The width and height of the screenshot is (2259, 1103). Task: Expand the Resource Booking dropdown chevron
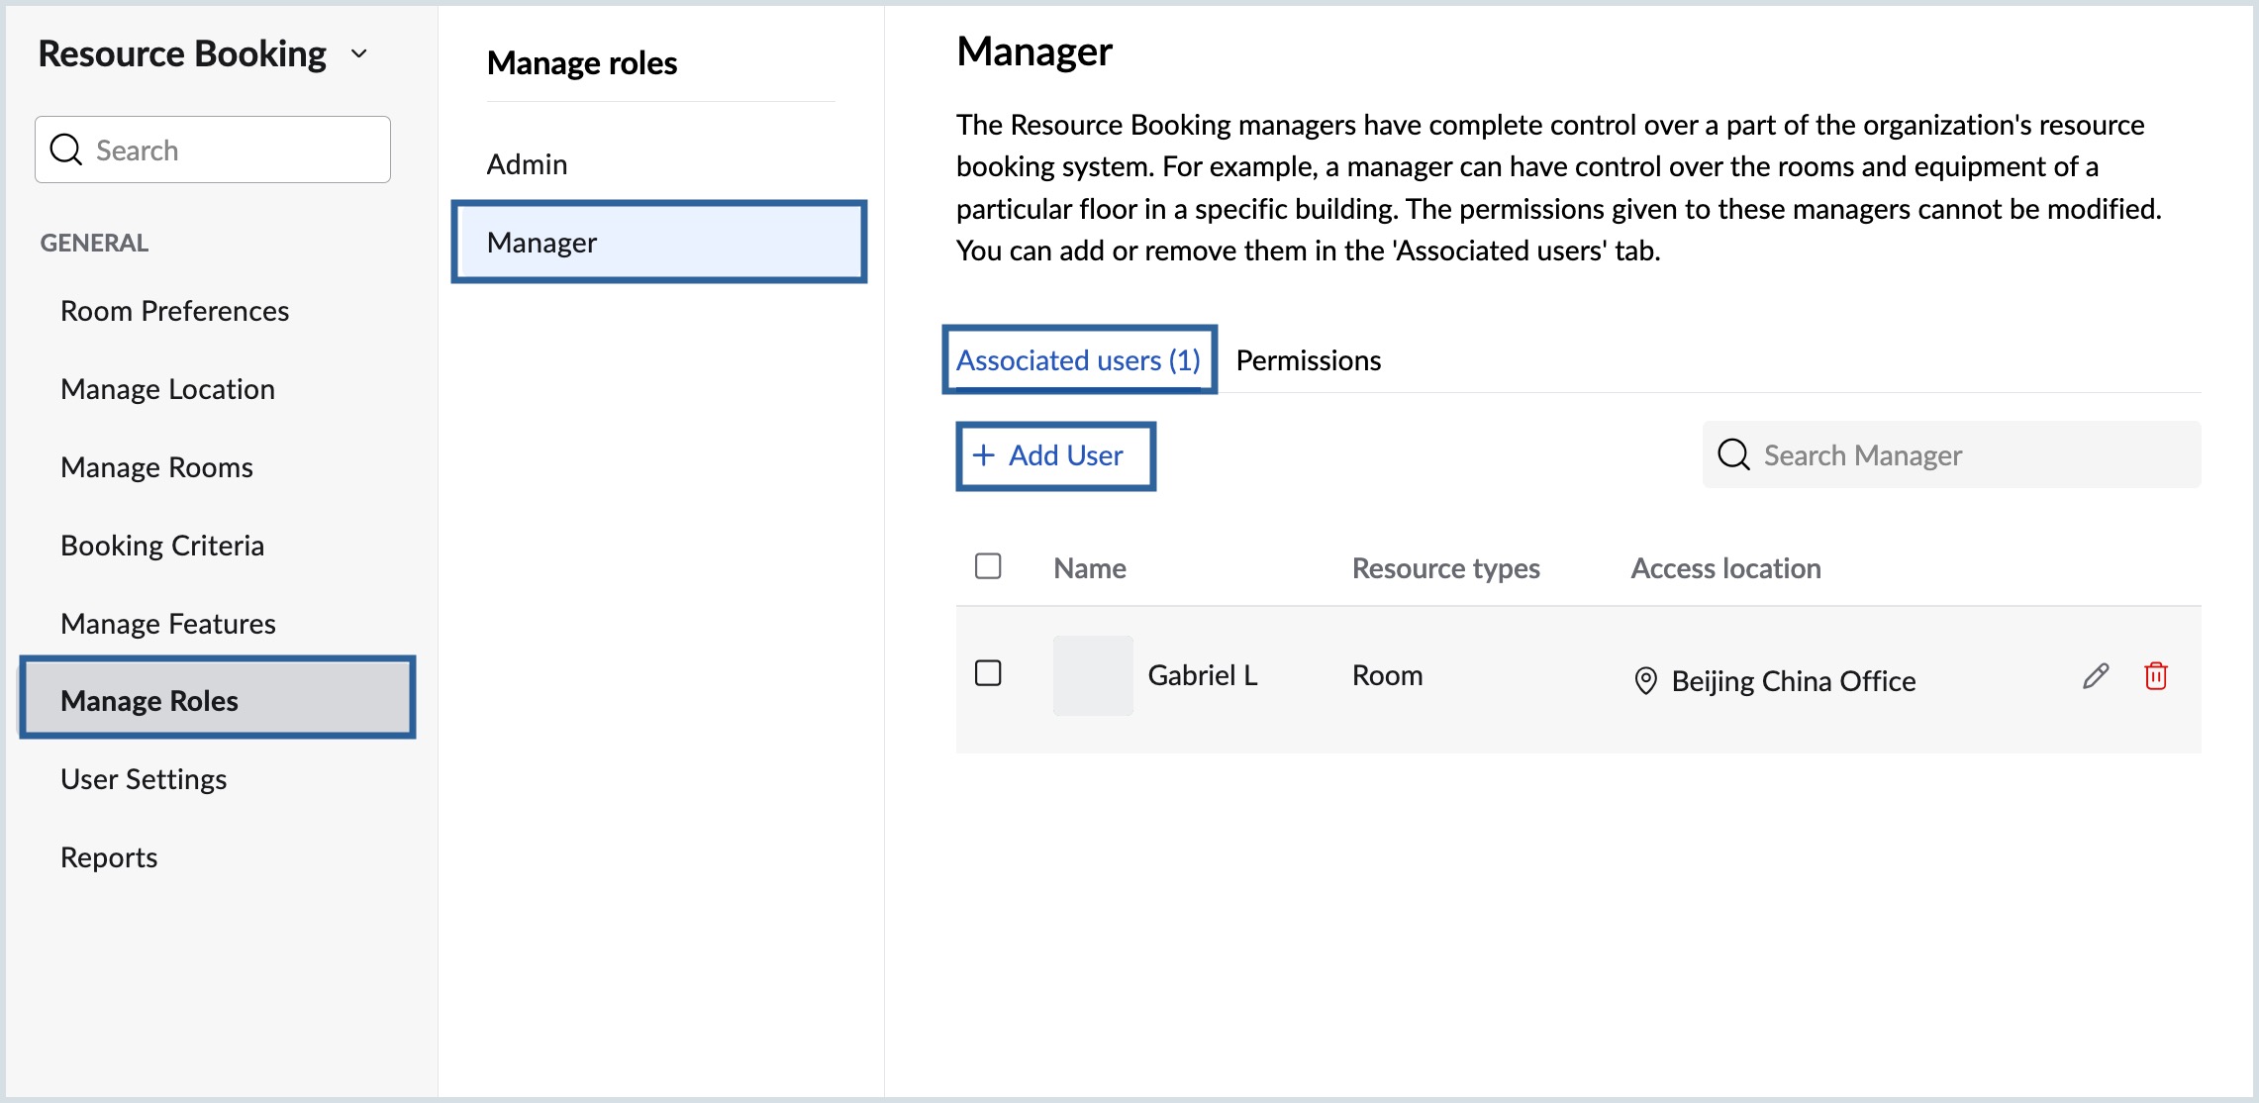pyautogui.click(x=359, y=54)
